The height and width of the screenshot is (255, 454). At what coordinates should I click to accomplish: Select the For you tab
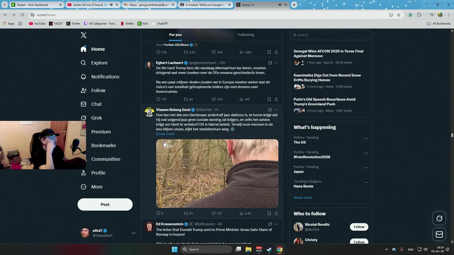point(175,35)
